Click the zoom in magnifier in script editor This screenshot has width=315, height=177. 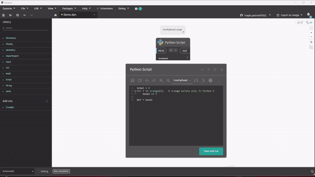pyautogui.click(x=161, y=80)
